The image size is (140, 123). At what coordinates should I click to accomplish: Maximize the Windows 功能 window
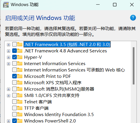pyautogui.click(x=115, y=5)
